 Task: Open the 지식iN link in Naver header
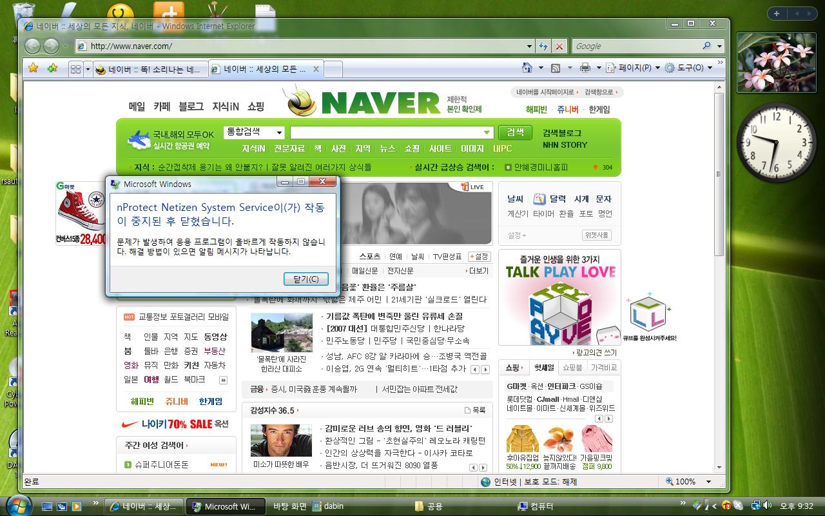coord(226,107)
